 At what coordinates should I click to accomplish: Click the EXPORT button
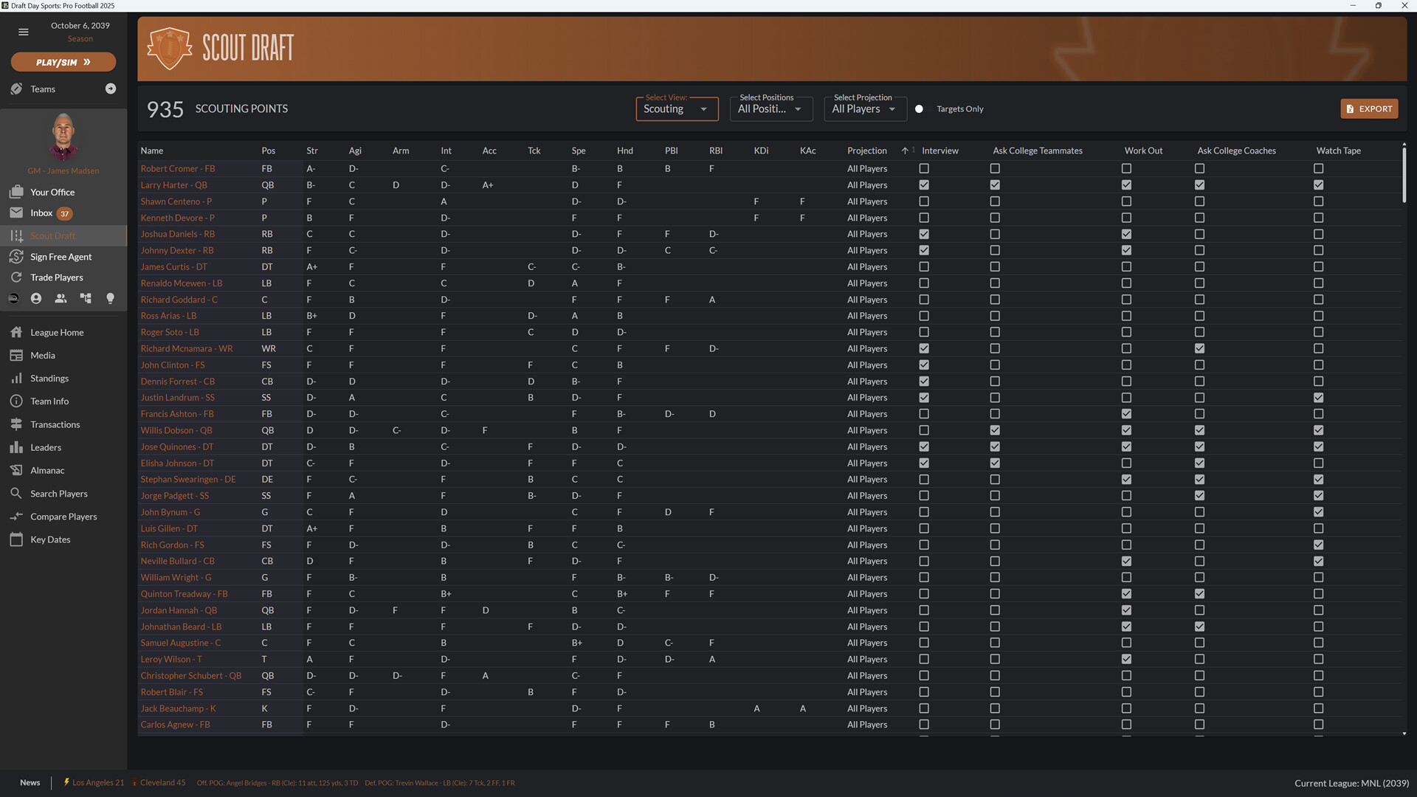click(x=1369, y=108)
